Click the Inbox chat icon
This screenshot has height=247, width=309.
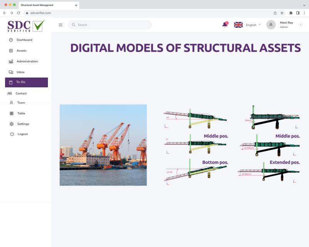(x=11, y=72)
